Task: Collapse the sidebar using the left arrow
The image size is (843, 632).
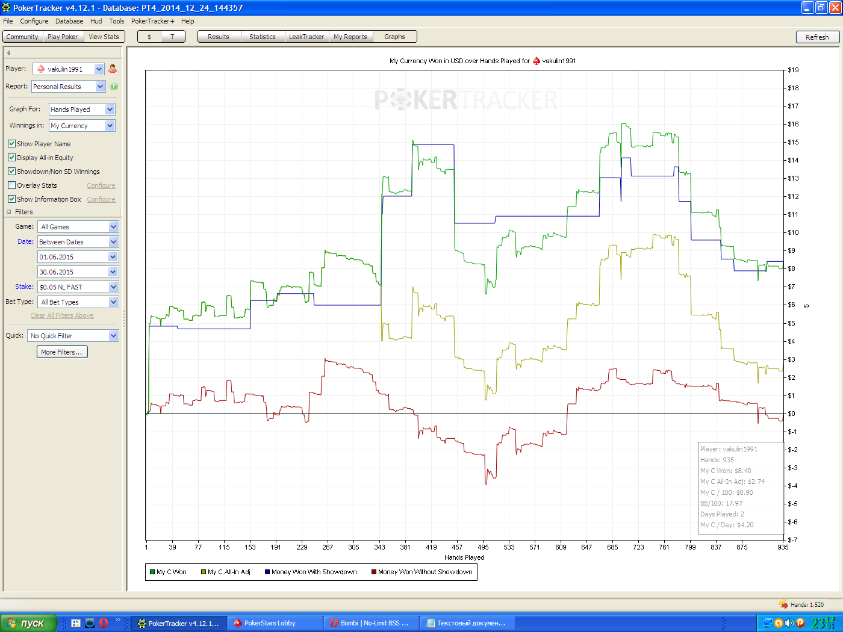Action: (8, 53)
